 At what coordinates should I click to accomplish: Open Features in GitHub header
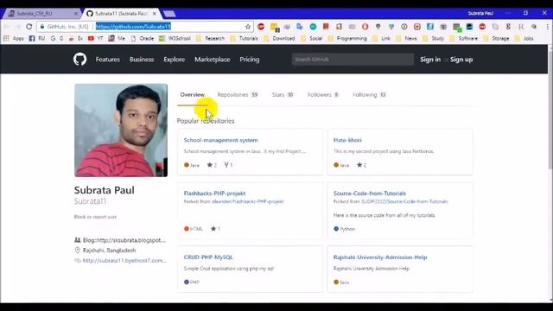107,60
